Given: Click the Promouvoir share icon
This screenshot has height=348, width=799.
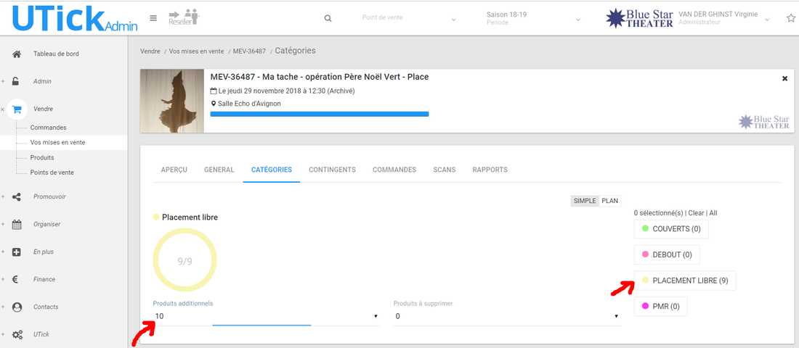Looking at the screenshot, I should pos(17,196).
